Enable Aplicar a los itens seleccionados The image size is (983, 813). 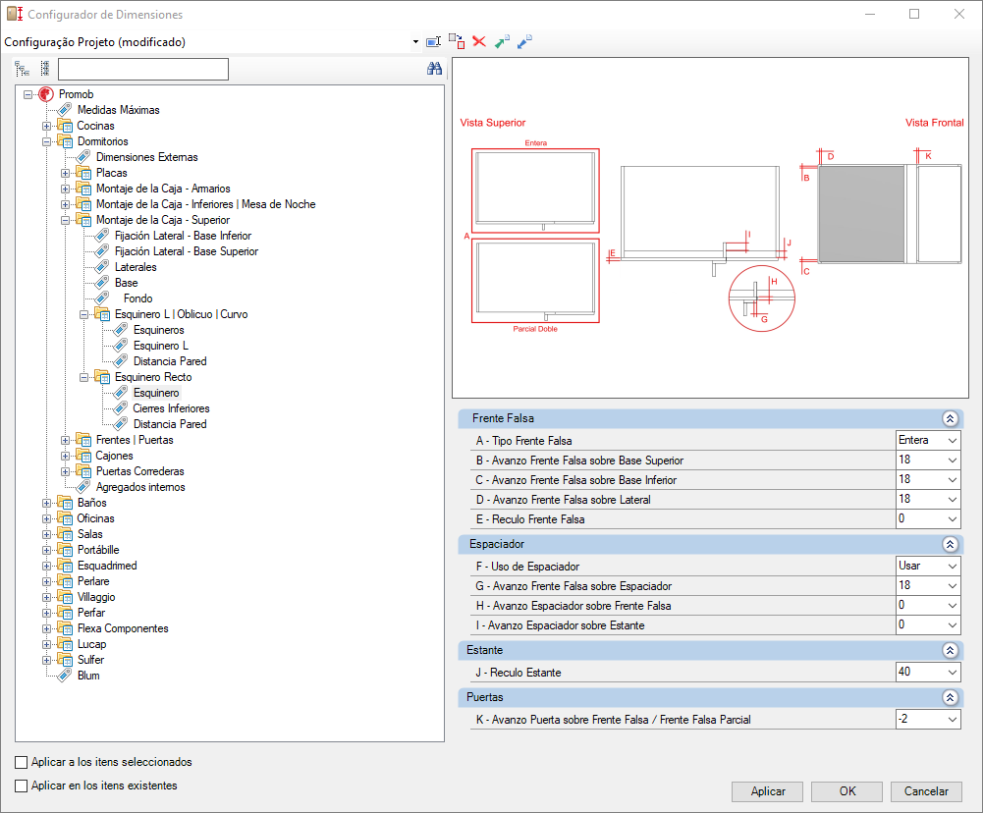tap(22, 762)
